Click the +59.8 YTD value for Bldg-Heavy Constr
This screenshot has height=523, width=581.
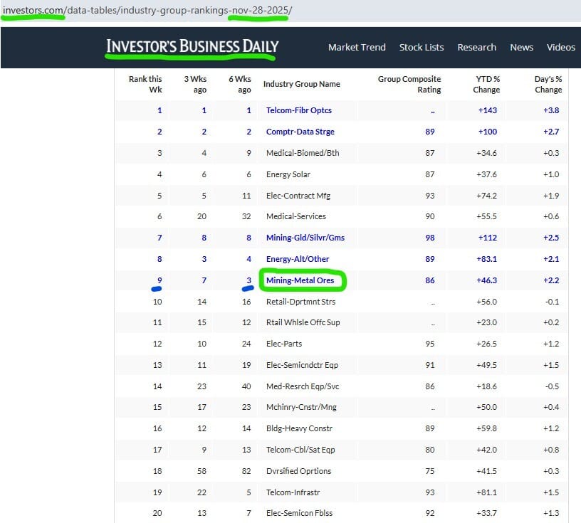tap(486, 428)
